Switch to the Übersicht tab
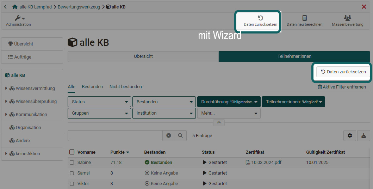 tap(143, 56)
